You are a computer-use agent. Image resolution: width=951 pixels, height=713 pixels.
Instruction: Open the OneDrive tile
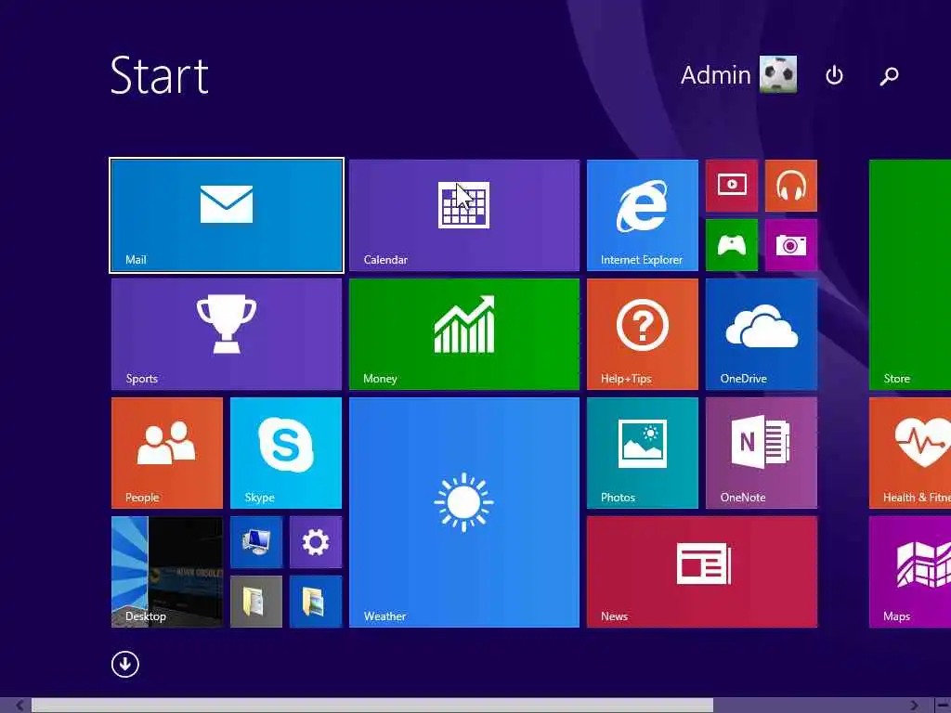(x=762, y=334)
